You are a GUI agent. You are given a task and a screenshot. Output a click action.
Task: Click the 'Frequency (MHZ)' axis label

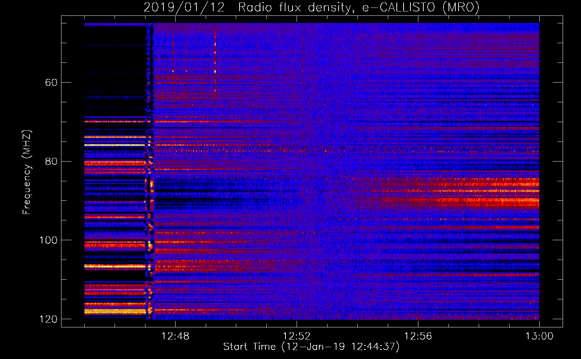27,172
